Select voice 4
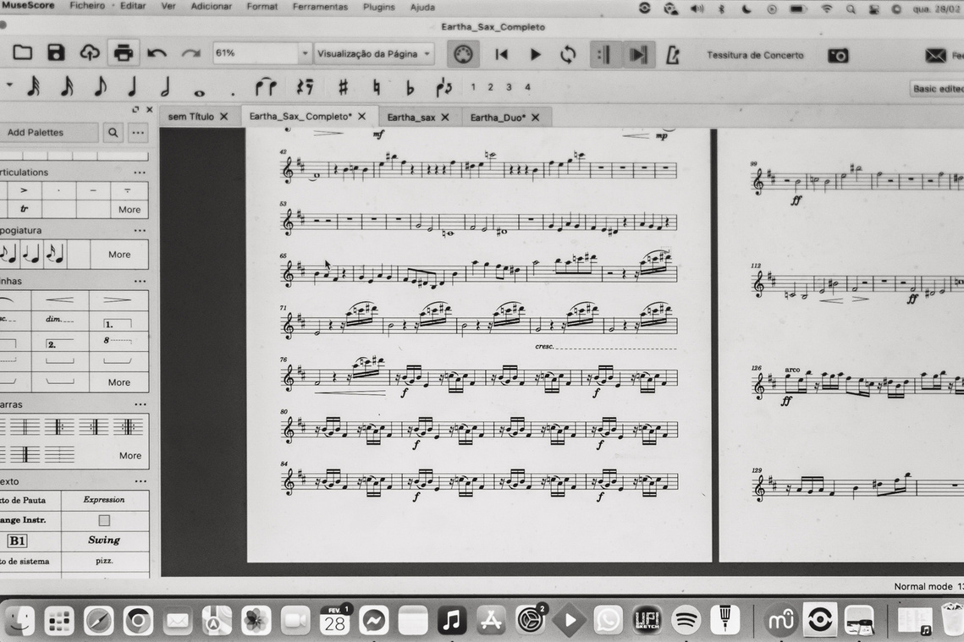This screenshot has width=964, height=642. 527,87
